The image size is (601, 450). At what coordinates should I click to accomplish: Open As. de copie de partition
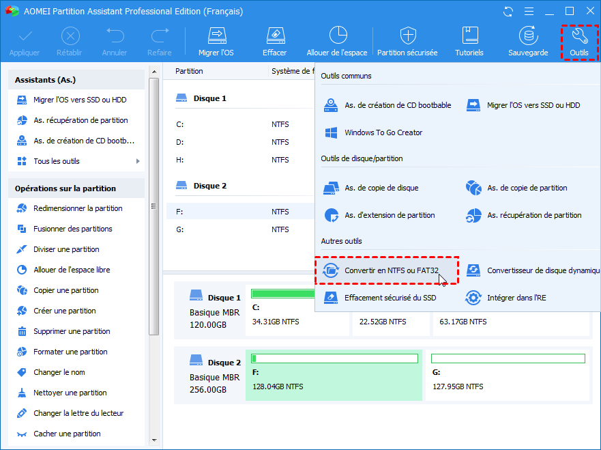pos(516,188)
